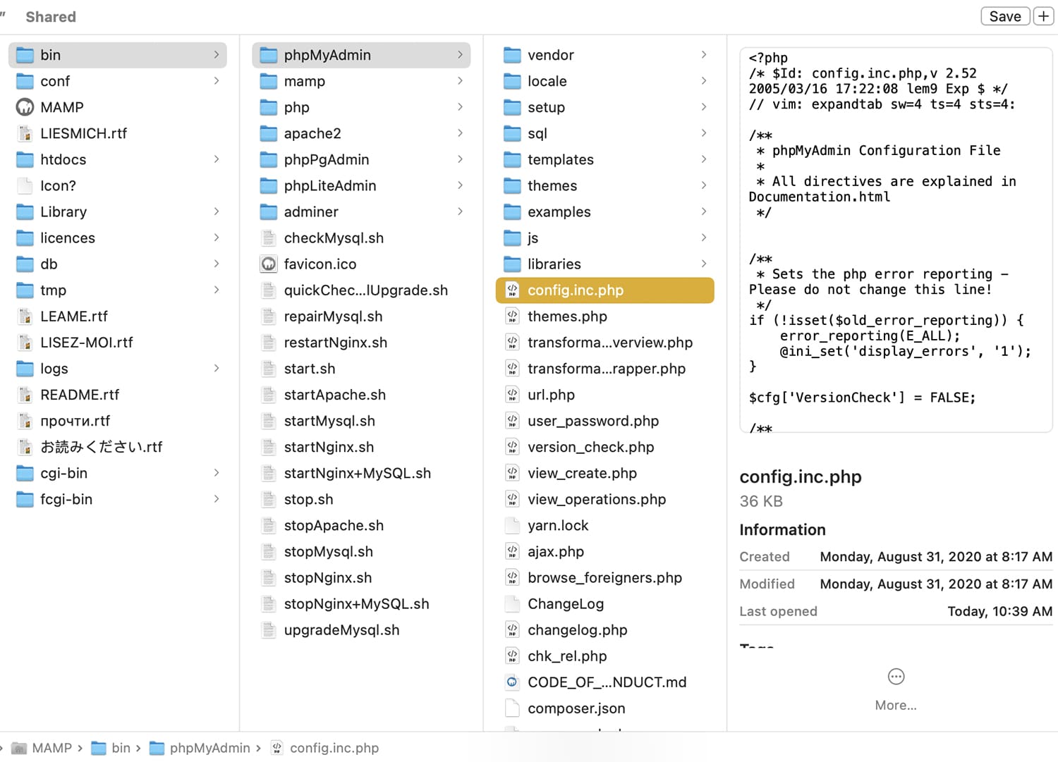
Task: Click the script icon beside startApache.sh
Action: pos(268,395)
